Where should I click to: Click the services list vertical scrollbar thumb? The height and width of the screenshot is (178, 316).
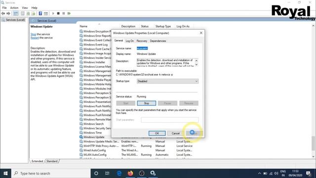point(313,143)
